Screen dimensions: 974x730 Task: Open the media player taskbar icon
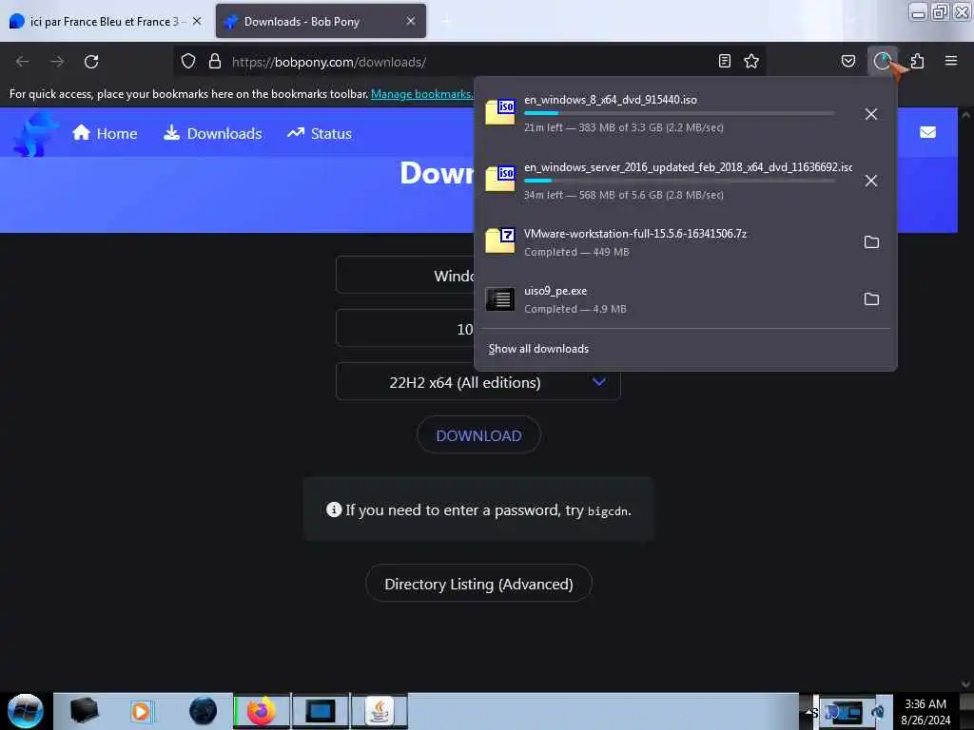click(x=141, y=711)
